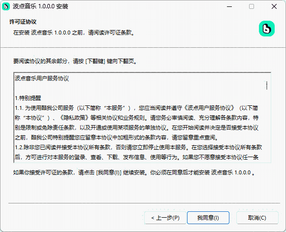Minimize the installer window

(x=229, y=6)
